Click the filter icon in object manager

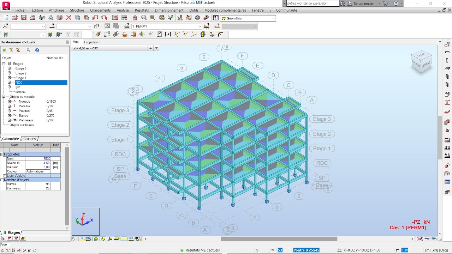pyautogui.click(x=11, y=50)
